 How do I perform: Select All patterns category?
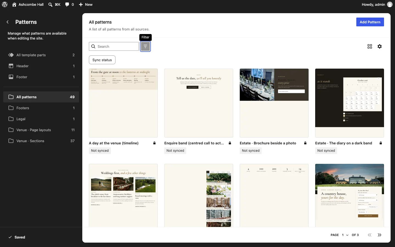(41, 97)
